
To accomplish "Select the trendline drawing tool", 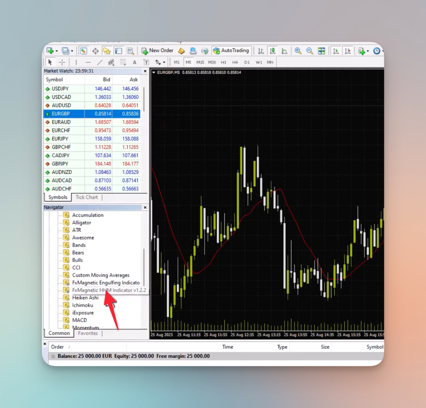I will [100, 62].
